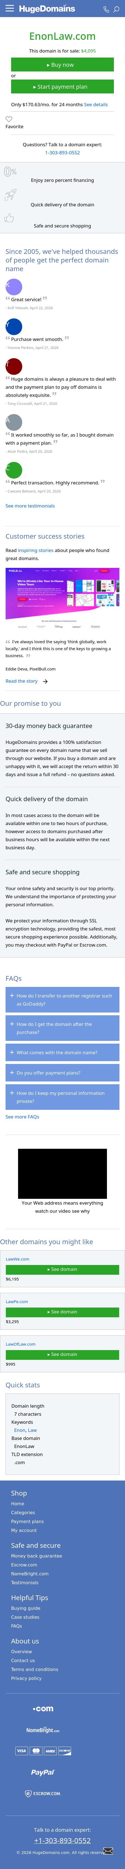Click the PayPal logo in footer
This screenshot has width=125, height=1869.
42,1772
